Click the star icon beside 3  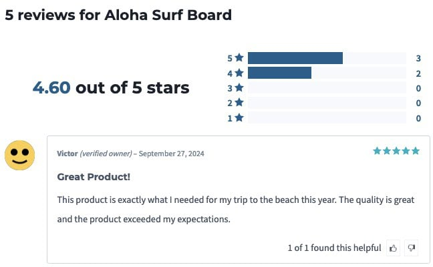coord(239,88)
